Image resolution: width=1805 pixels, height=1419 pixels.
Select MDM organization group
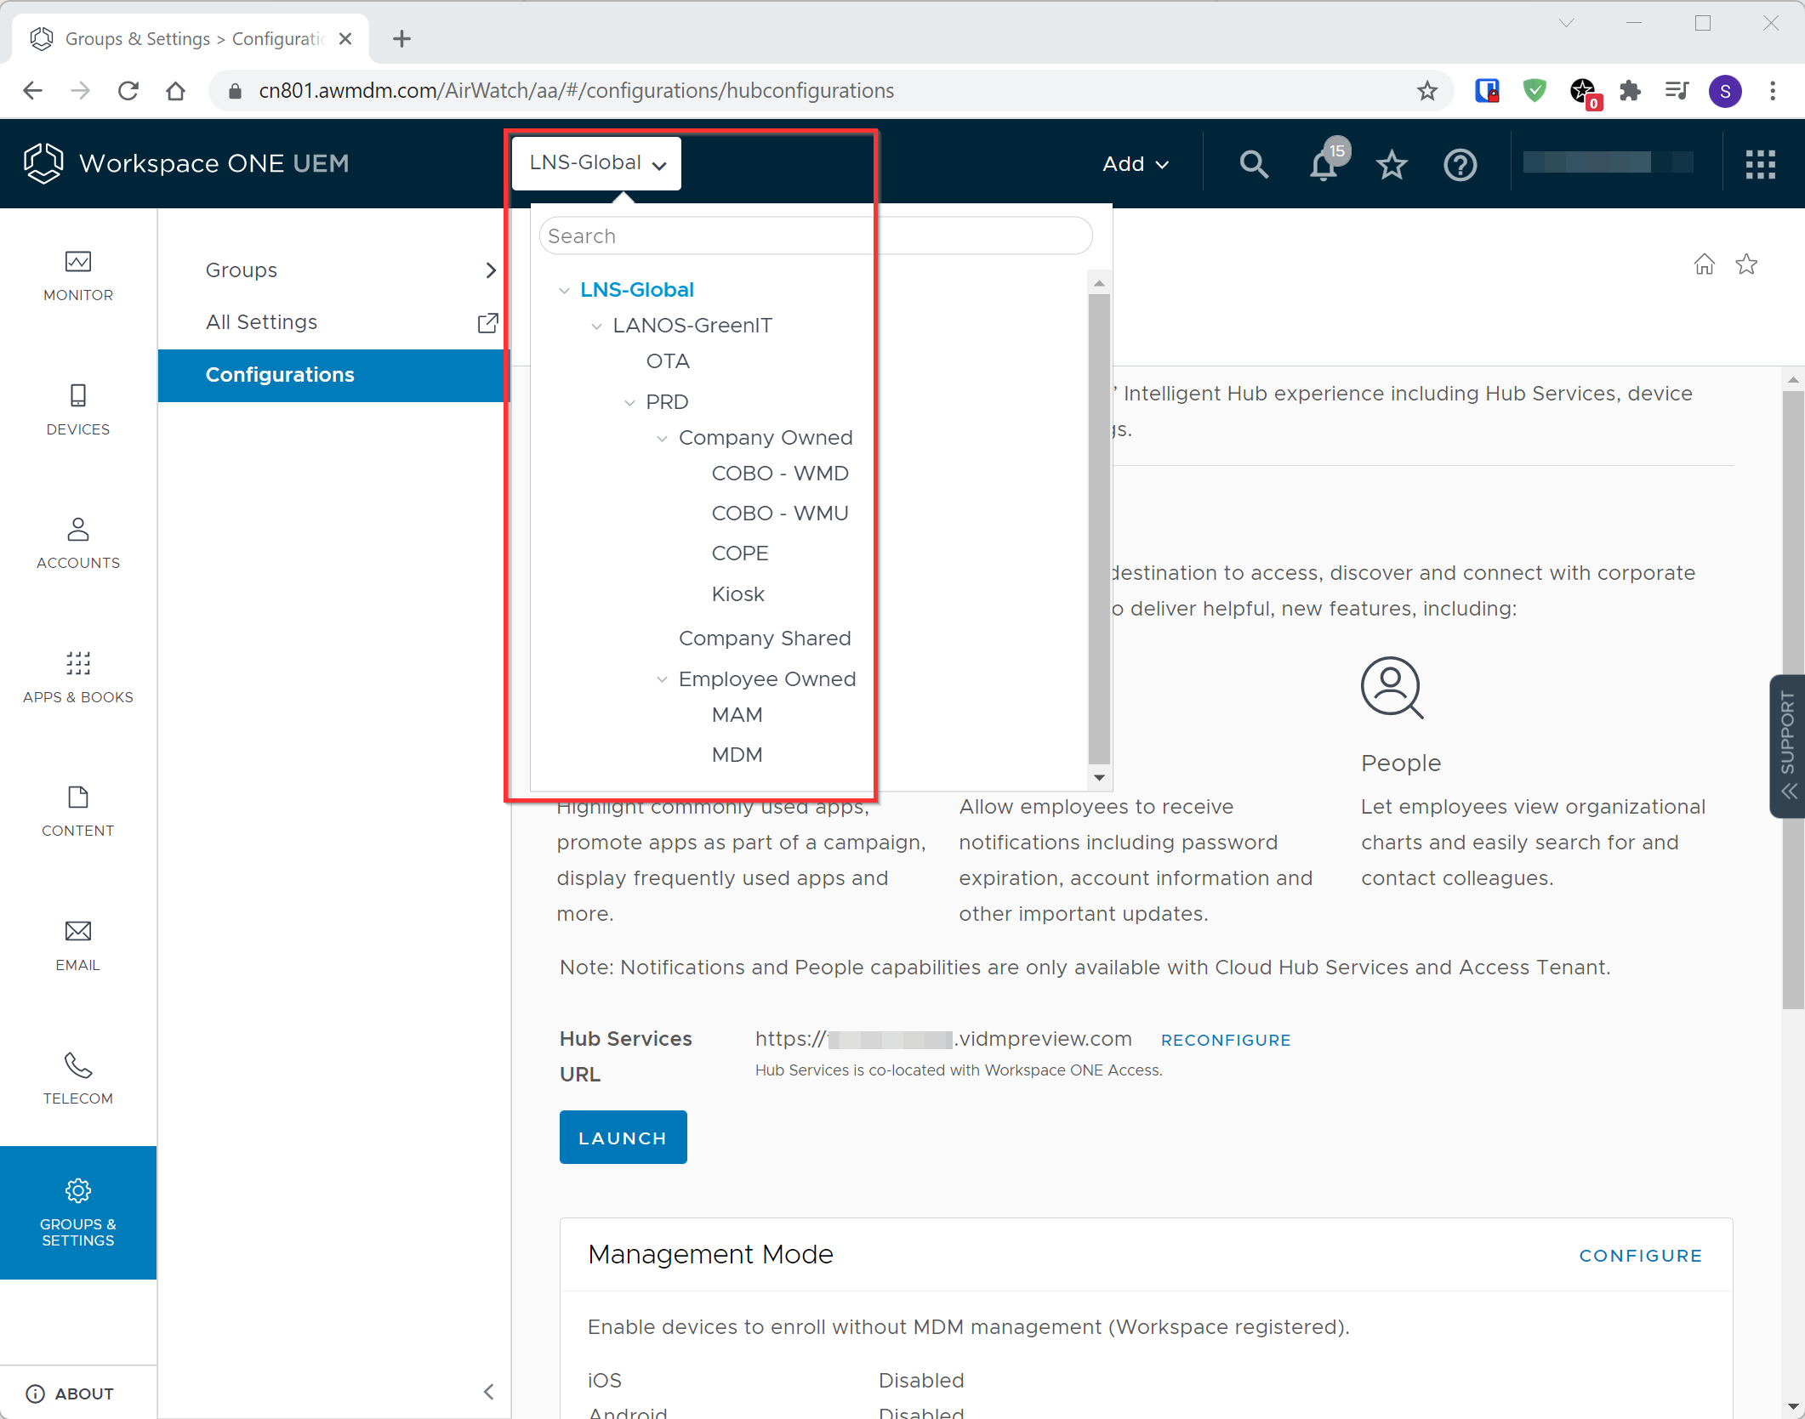coord(737,755)
